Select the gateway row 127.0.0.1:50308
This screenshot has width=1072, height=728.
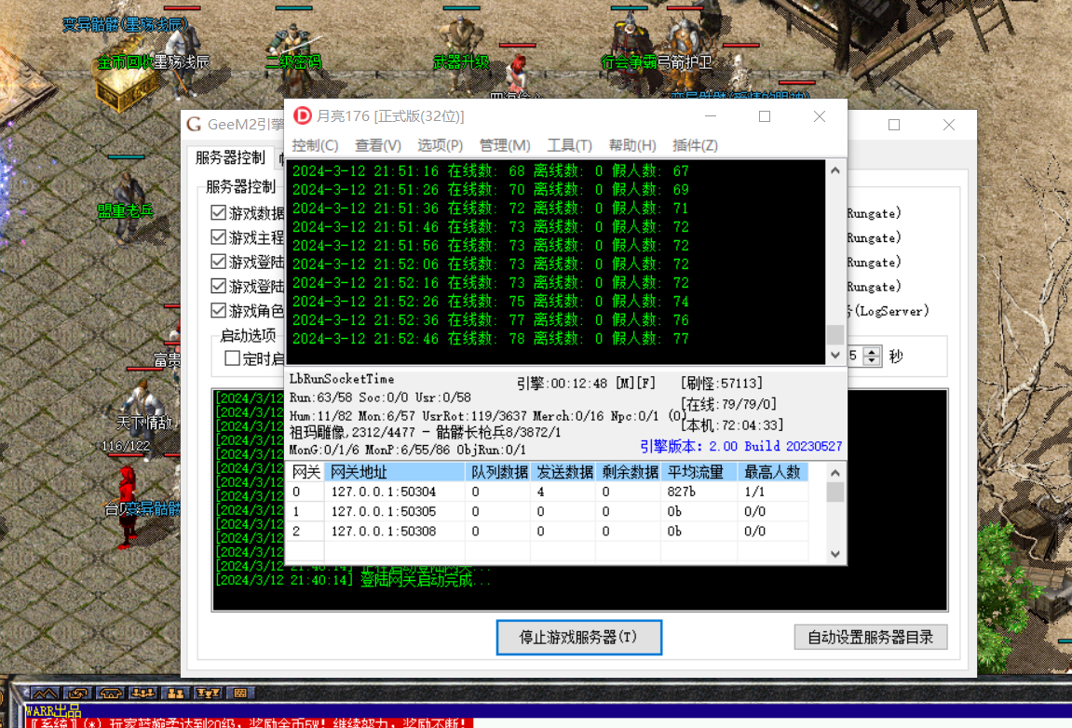pos(549,532)
